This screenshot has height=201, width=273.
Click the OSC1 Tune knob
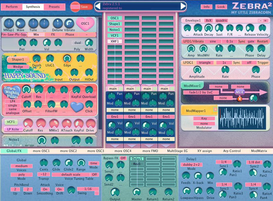pyautogui.click(x=33, y=23)
